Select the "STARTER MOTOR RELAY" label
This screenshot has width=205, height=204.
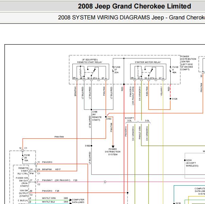(148, 62)
